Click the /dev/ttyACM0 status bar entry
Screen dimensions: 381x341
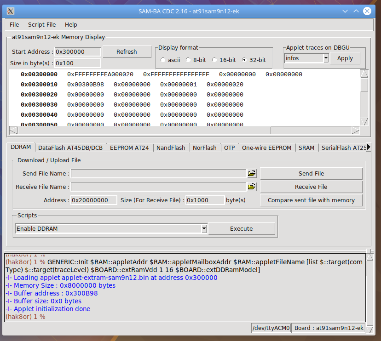(x=271, y=328)
